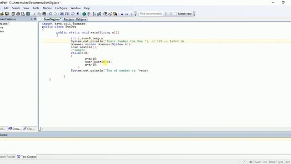Click the green globe web browser icon

tap(84, 14)
